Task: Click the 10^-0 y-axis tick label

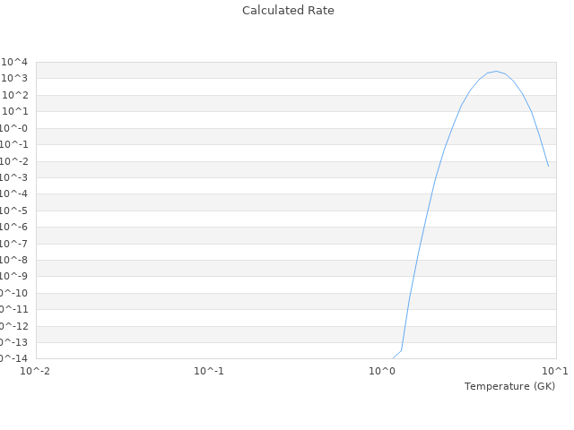Action: coord(15,128)
